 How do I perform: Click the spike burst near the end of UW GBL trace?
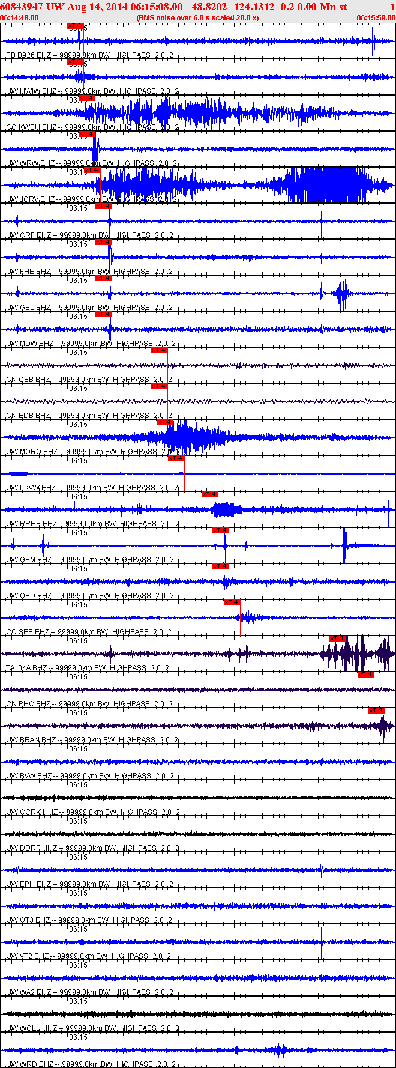click(x=342, y=294)
